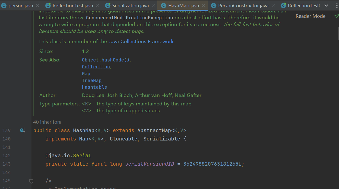The width and height of the screenshot is (339, 189).
Task: Click the 'extends' keyword on line 139
Action: [x=124, y=130]
